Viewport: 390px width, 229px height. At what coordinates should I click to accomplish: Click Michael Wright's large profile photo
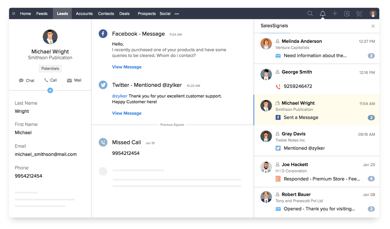[x=50, y=37]
